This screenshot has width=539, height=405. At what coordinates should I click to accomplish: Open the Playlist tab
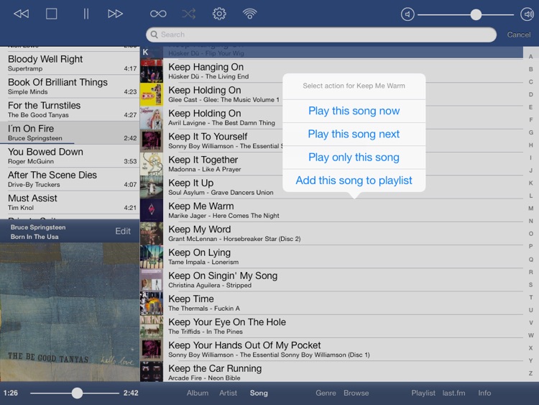coord(423,393)
